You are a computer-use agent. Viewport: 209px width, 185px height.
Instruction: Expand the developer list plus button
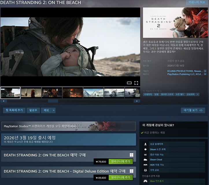coord(205,71)
